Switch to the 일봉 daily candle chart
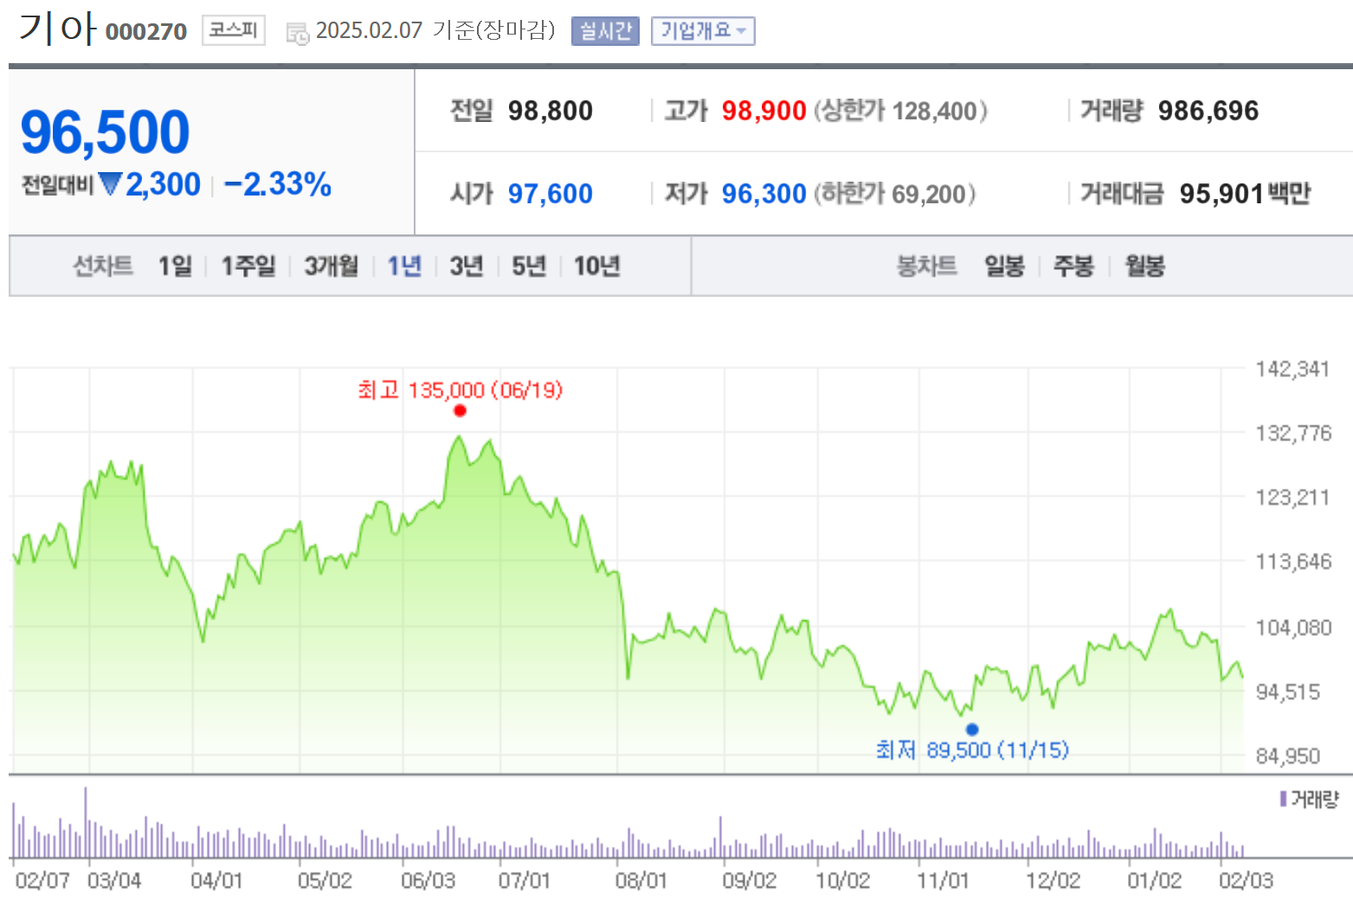1353x904 pixels. coord(1004,266)
